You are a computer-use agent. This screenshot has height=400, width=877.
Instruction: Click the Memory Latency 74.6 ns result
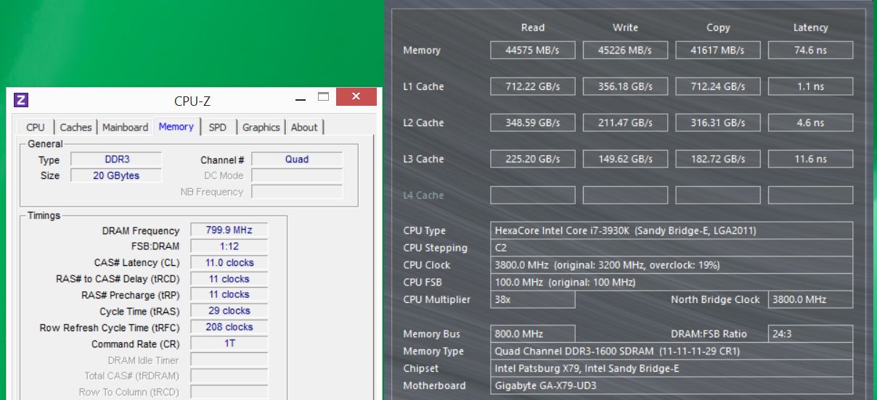click(x=811, y=50)
